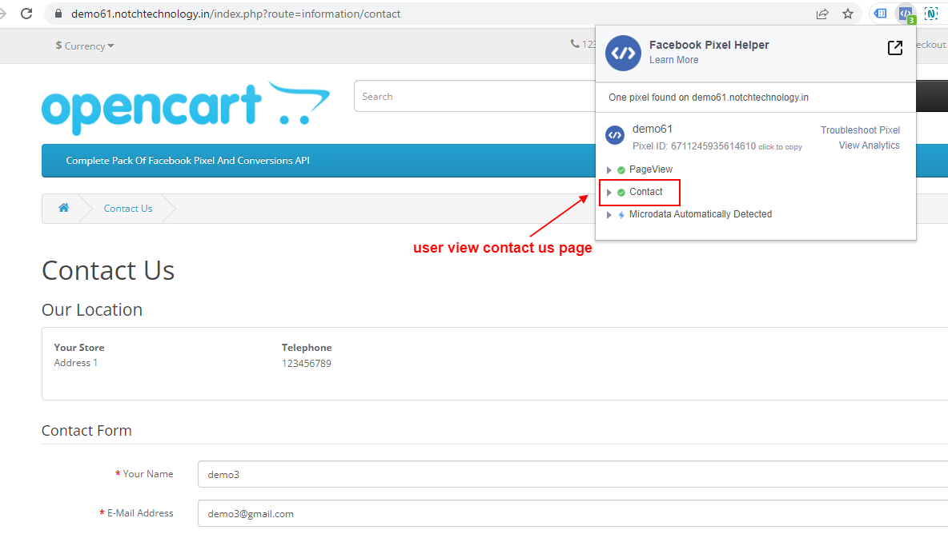Click the Contact Us breadcrumb link
Viewport: 948px width, 538px height.
[x=128, y=209]
